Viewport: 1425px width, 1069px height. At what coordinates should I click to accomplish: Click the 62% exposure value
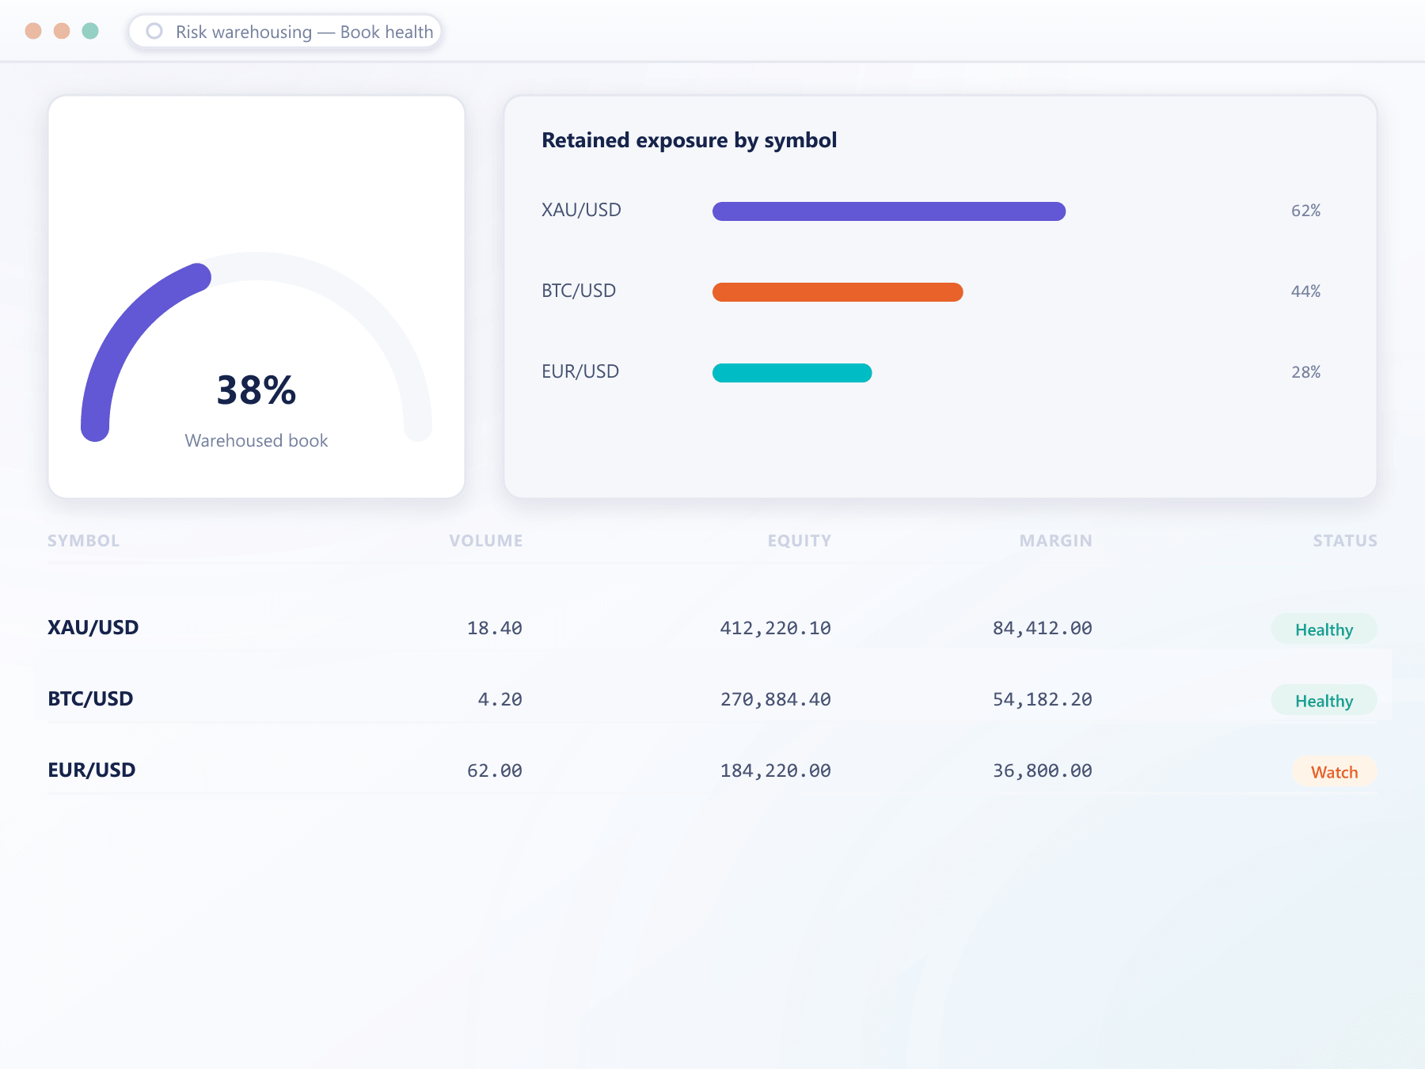click(1305, 211)
